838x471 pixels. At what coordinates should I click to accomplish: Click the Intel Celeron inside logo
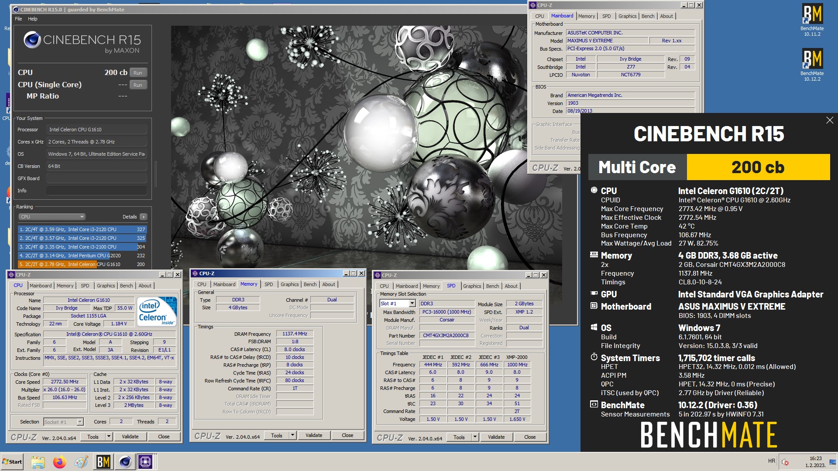(x=157, y=311)
